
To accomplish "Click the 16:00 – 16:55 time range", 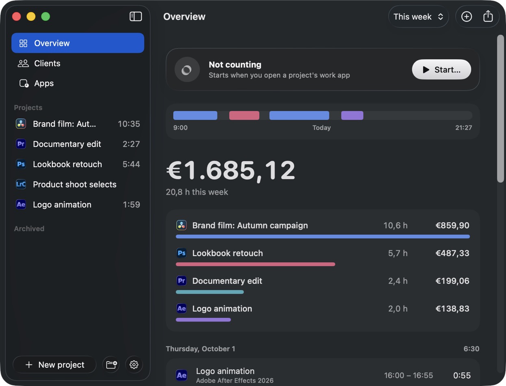I will click(x=408, y=375).
